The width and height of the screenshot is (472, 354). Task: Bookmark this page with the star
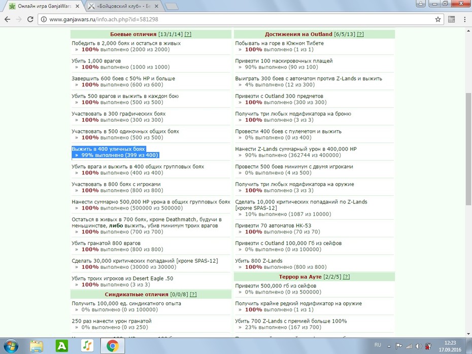tap(437, 19)
